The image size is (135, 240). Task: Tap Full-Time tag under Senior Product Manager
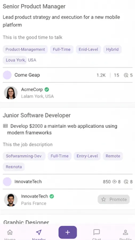tap(62, 49)
